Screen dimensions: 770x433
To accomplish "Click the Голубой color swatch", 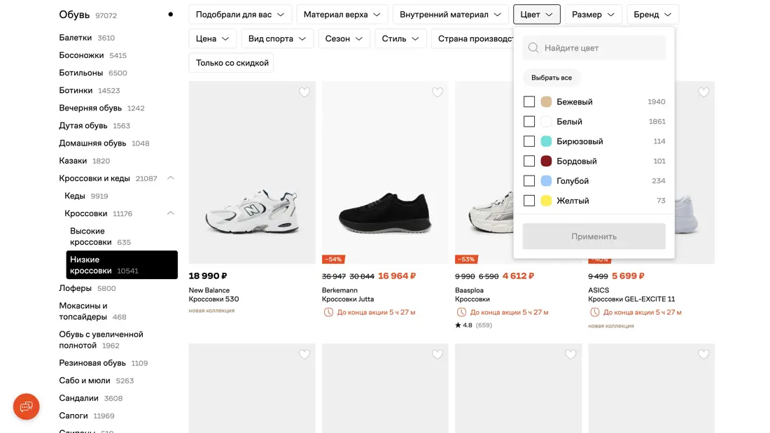I will 546,181.
